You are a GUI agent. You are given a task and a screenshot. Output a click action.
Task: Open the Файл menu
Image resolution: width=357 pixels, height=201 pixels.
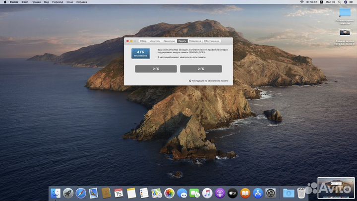[x=25, y=2]
